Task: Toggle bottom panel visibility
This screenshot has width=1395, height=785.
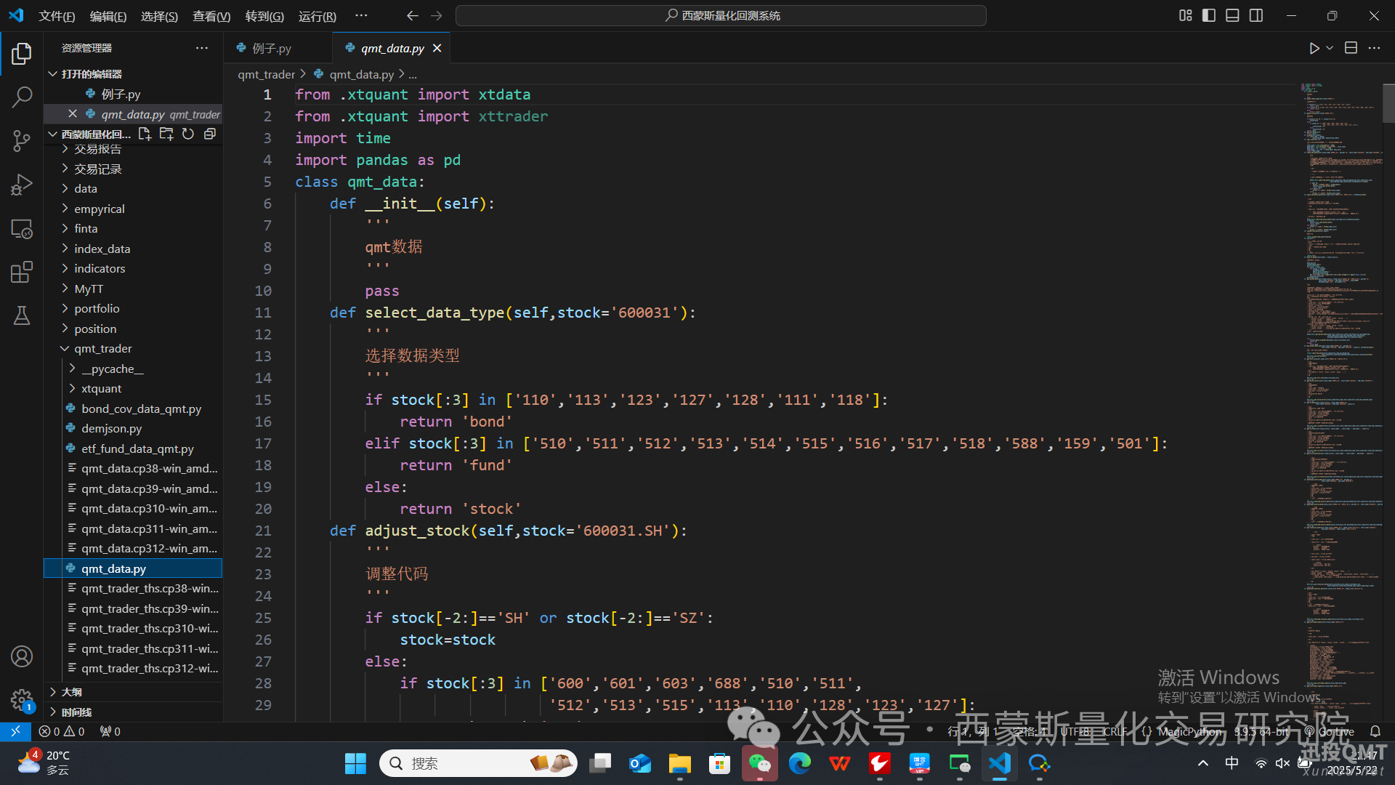Action: click(x=1232, y=15)
